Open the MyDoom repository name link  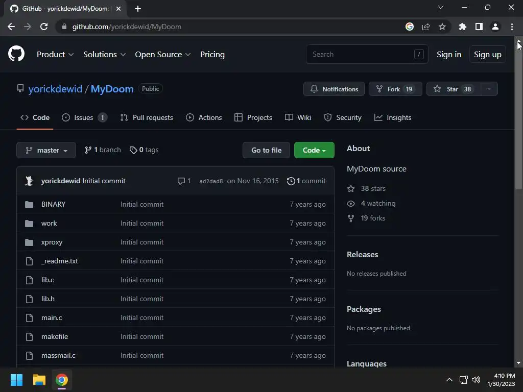point(112,89)
